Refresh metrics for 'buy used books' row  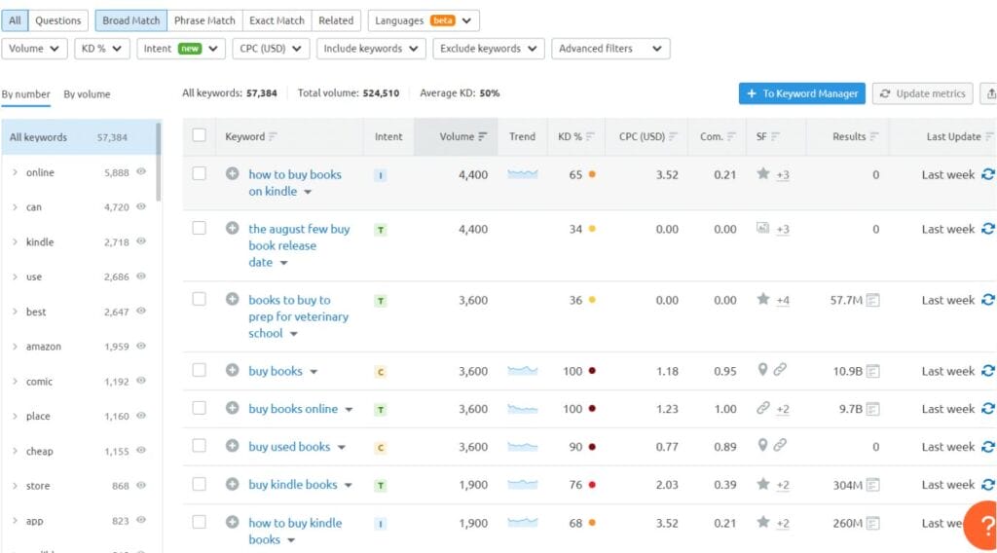pyautogui.click(x=987, y=447)
